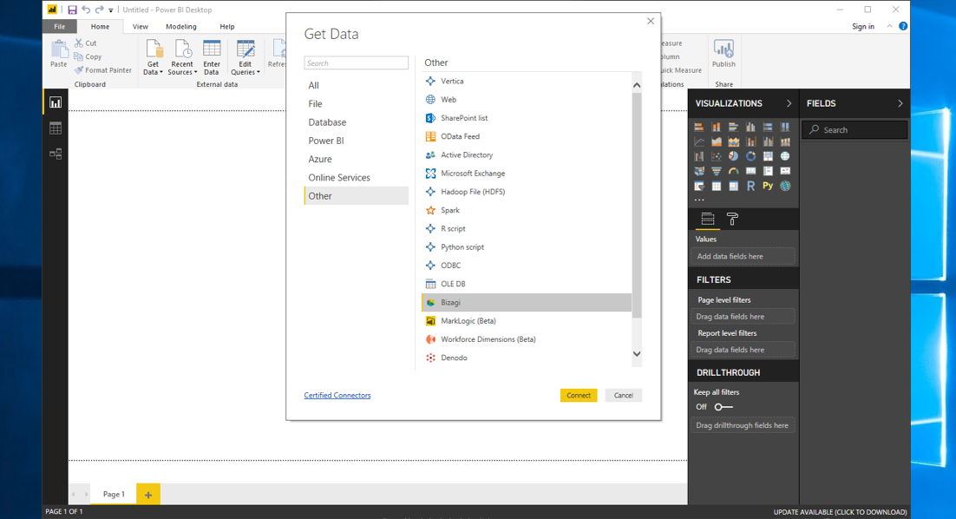956x519 pixels.
Task: Click the Connect button
Action: tap(579, 395)
